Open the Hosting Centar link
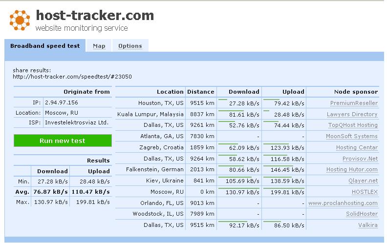387x243 pixels. (x=357, y=147)
